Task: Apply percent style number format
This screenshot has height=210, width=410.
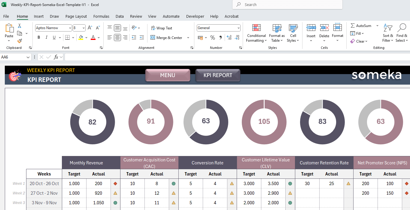Action: pos(213,37)
